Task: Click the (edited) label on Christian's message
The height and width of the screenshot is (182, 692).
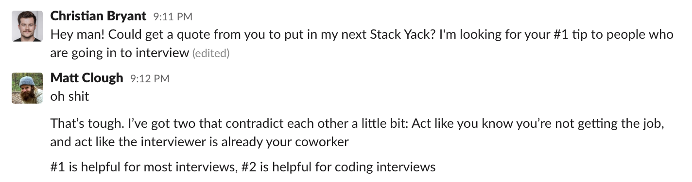Action: coord(211,53)
